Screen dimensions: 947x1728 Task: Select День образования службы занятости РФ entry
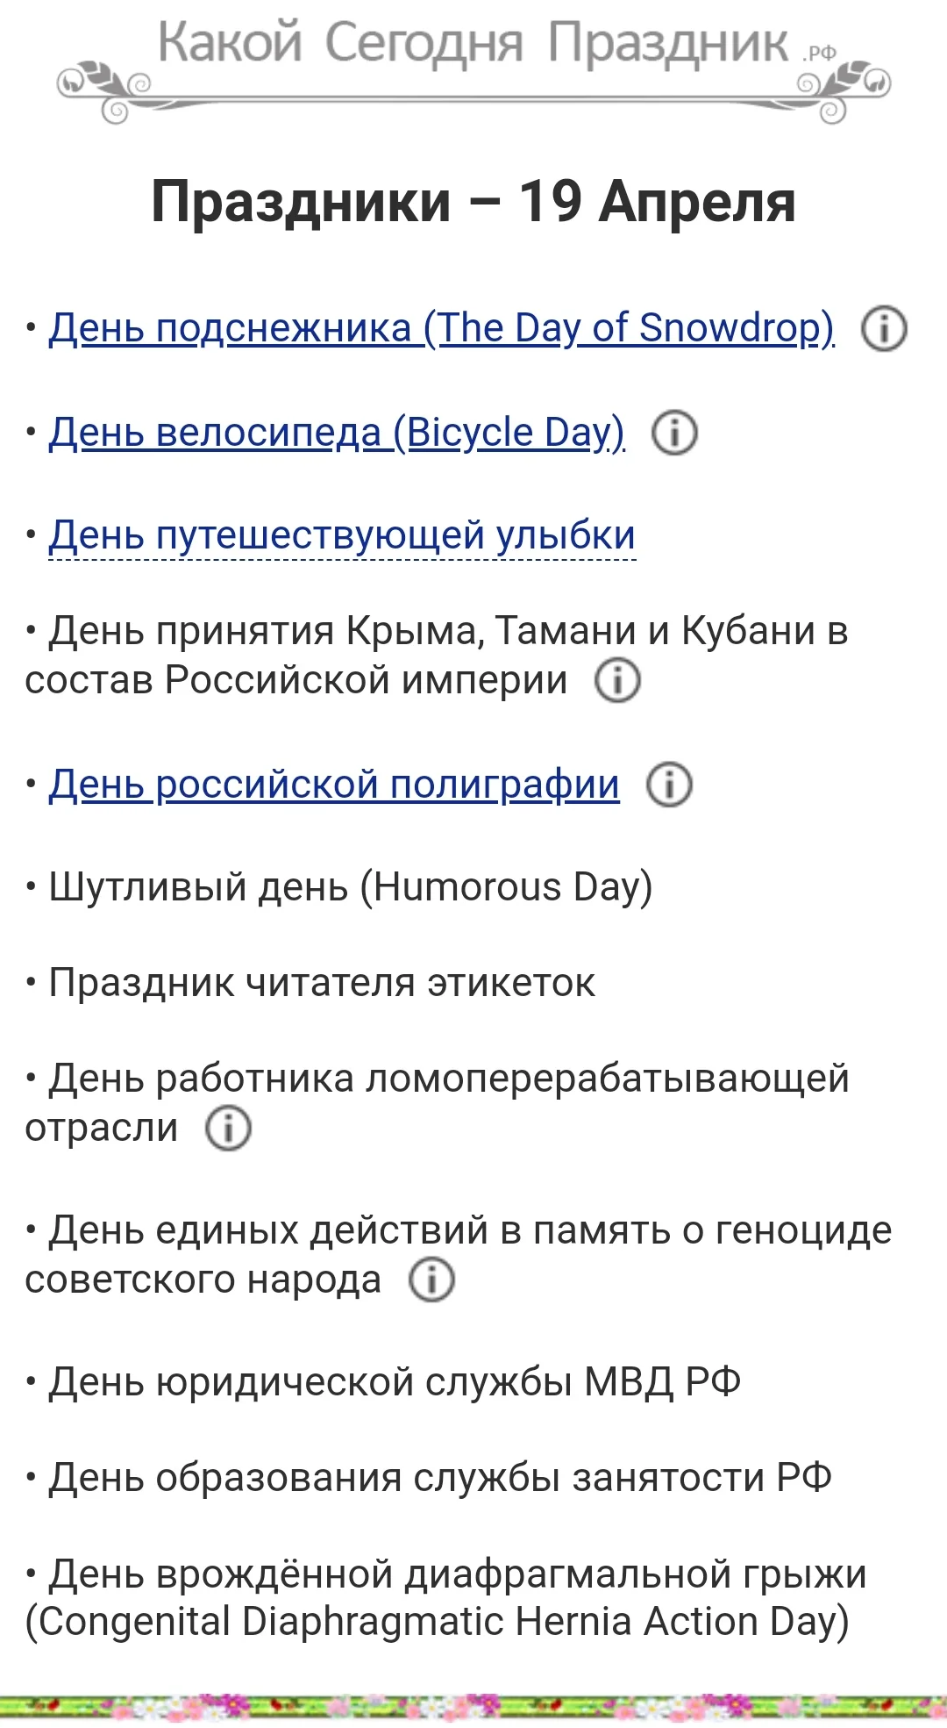[439, 1478]
